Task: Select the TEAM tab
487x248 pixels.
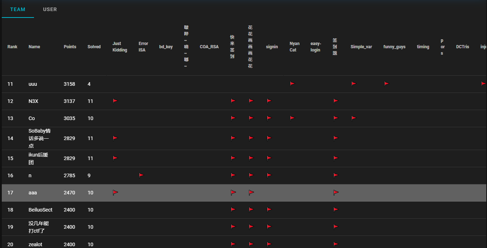Action: pos(18,9)
